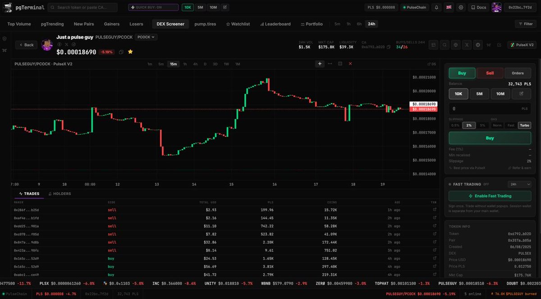Open the Orders tab in trade panel
541x299 pixels.
518,73
